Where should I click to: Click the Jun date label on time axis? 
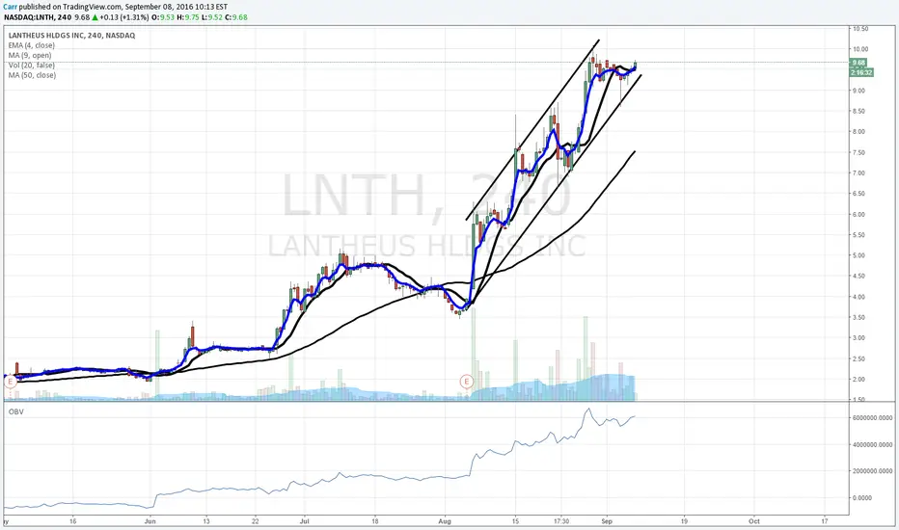(x=150, y=521)
